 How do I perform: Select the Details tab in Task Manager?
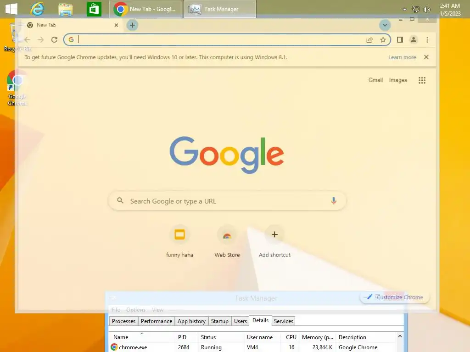pos(261,320)
